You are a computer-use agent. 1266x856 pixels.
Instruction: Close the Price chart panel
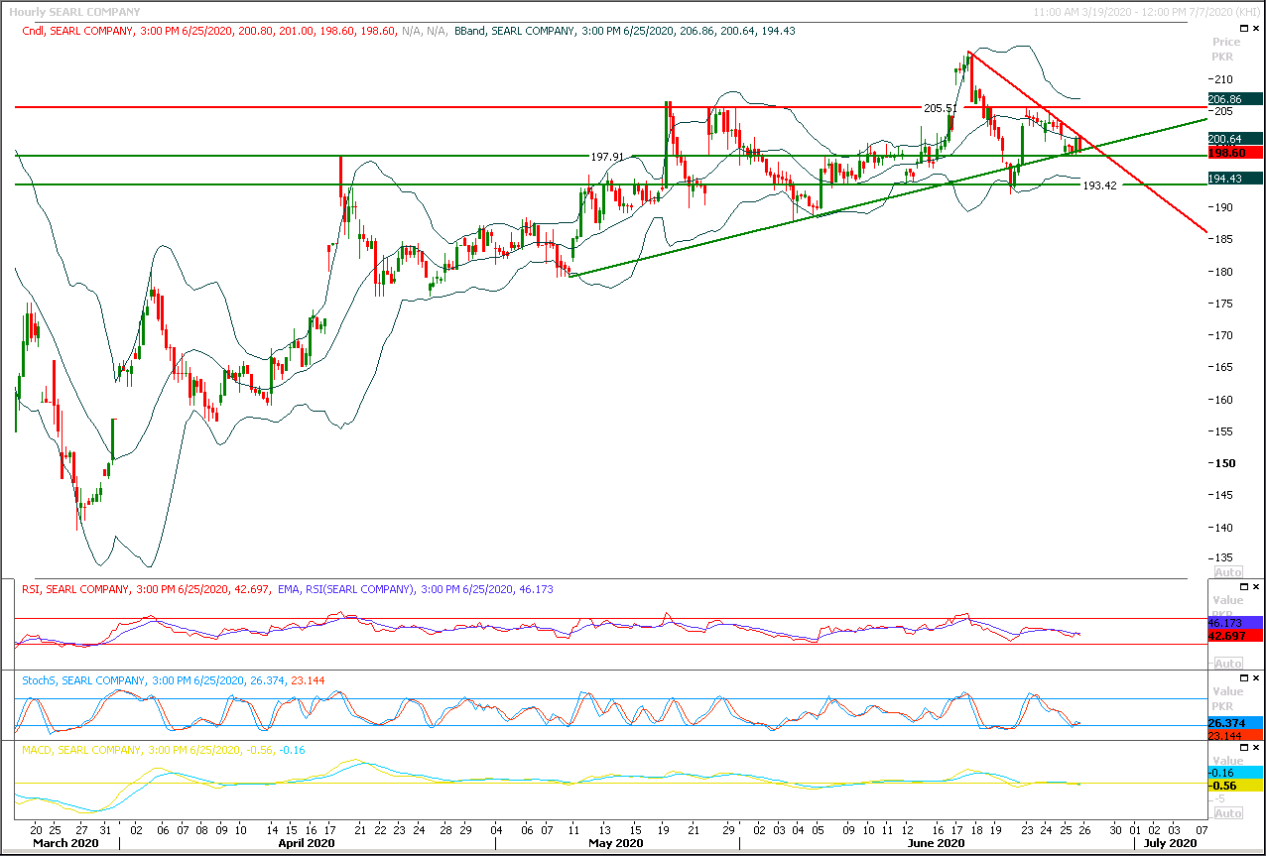click(1256, 31)
